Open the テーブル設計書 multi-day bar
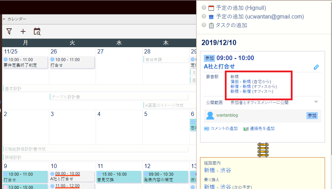Viewport: 332px width, 189px height. click(119, 97)
